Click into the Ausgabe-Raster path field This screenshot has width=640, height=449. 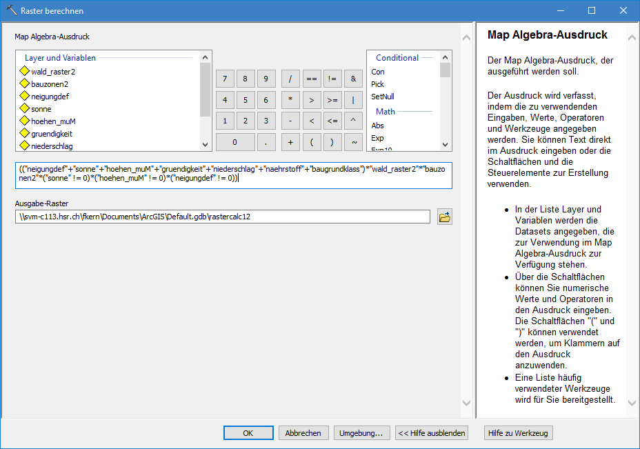224,217
